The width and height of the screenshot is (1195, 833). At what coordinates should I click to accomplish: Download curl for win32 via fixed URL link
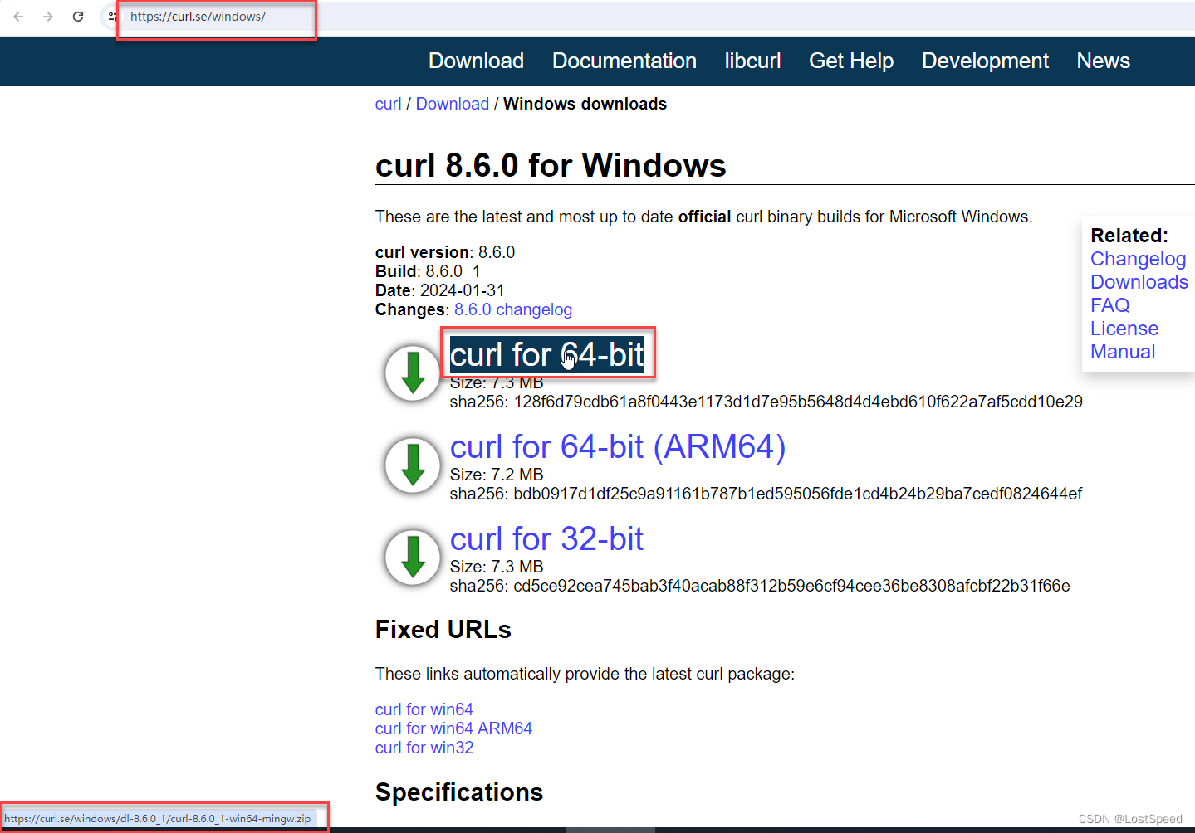(x=424, y=748)
